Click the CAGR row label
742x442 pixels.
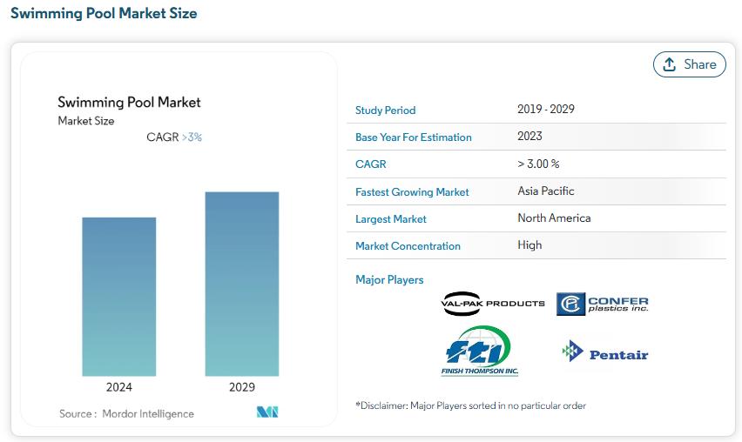click(x=370, y=164)
